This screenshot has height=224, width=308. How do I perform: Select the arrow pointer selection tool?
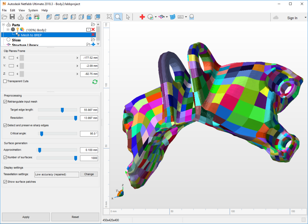tap(128, 17)
